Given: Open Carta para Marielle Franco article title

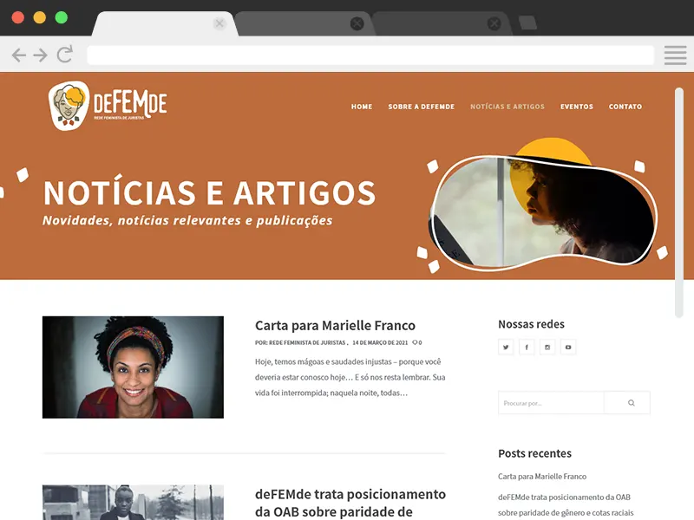Looking at the screenshot, I should [x=335, y=326].
